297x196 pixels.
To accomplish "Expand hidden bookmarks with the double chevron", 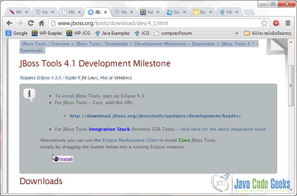I will tap(236, 33).
